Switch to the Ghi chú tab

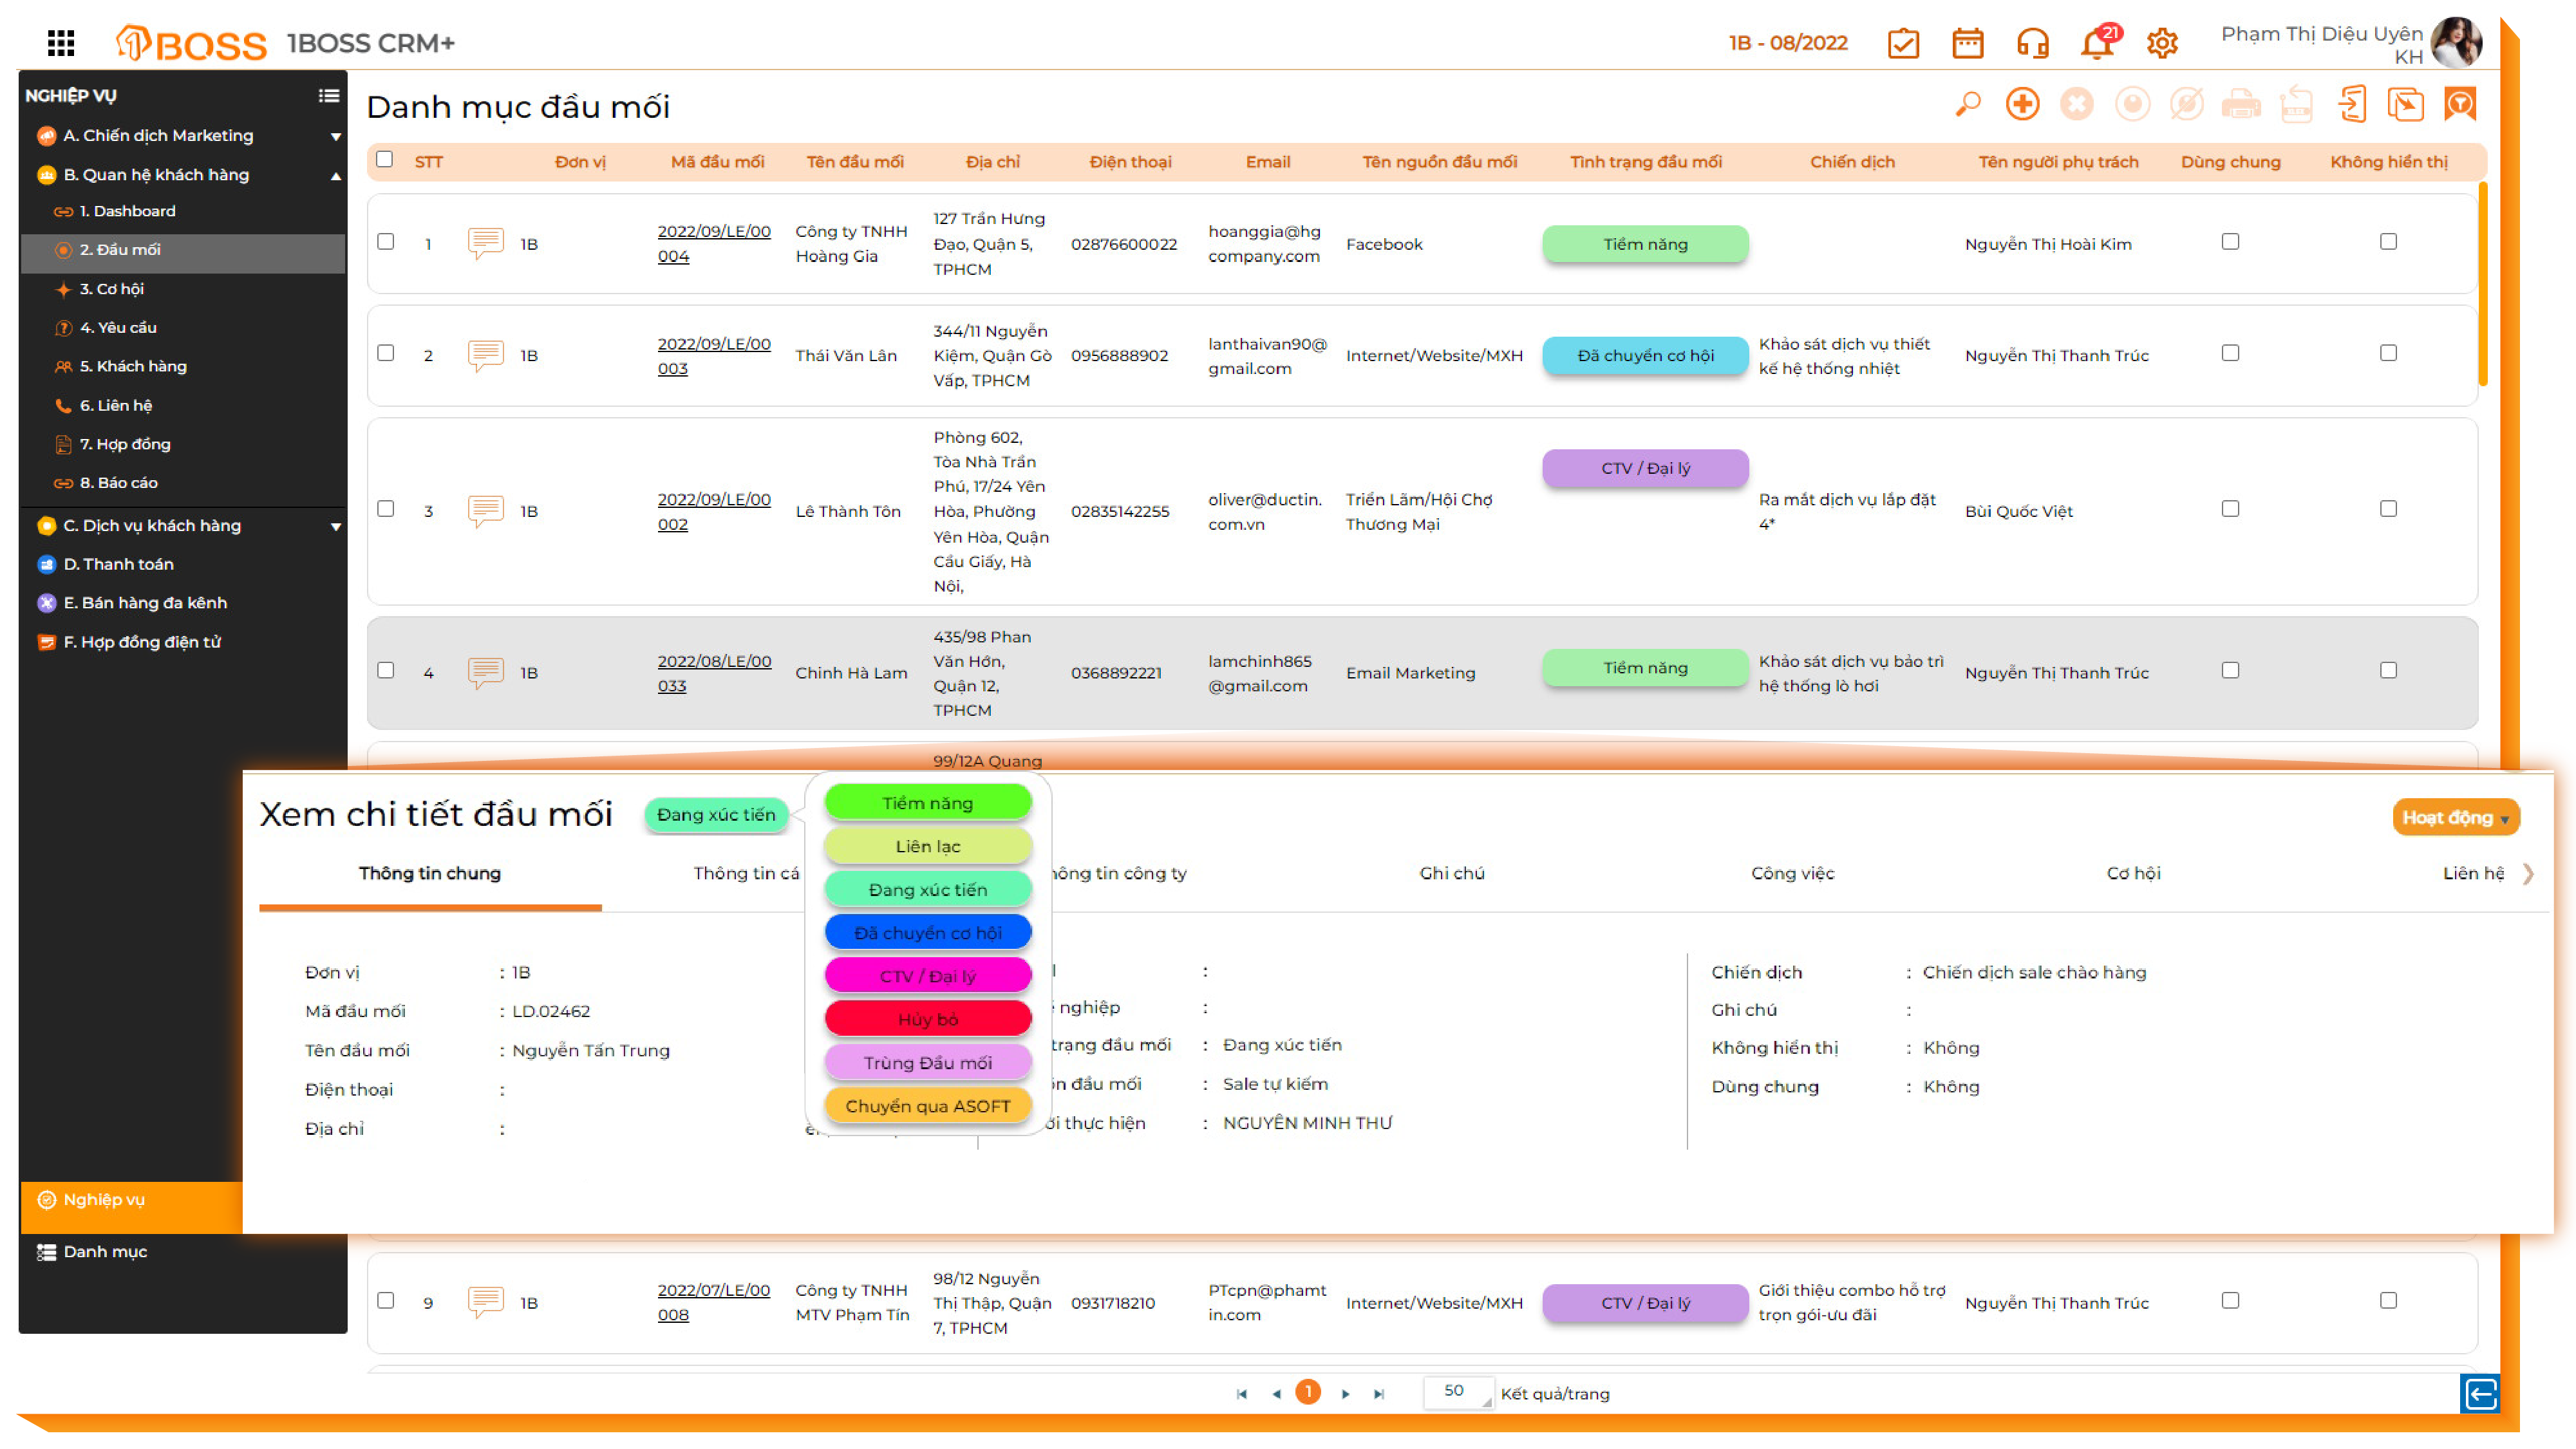click(x=1451, y=873)
